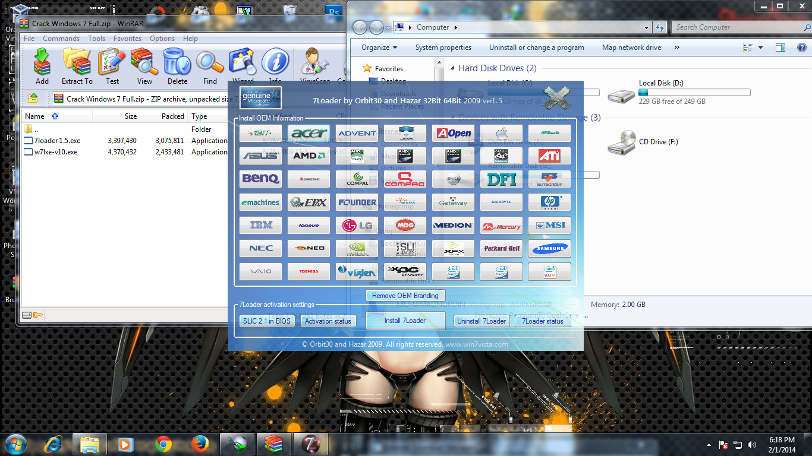Click the Test archive toolbar icon
812x456 pixels.
[x=112, y=66]
